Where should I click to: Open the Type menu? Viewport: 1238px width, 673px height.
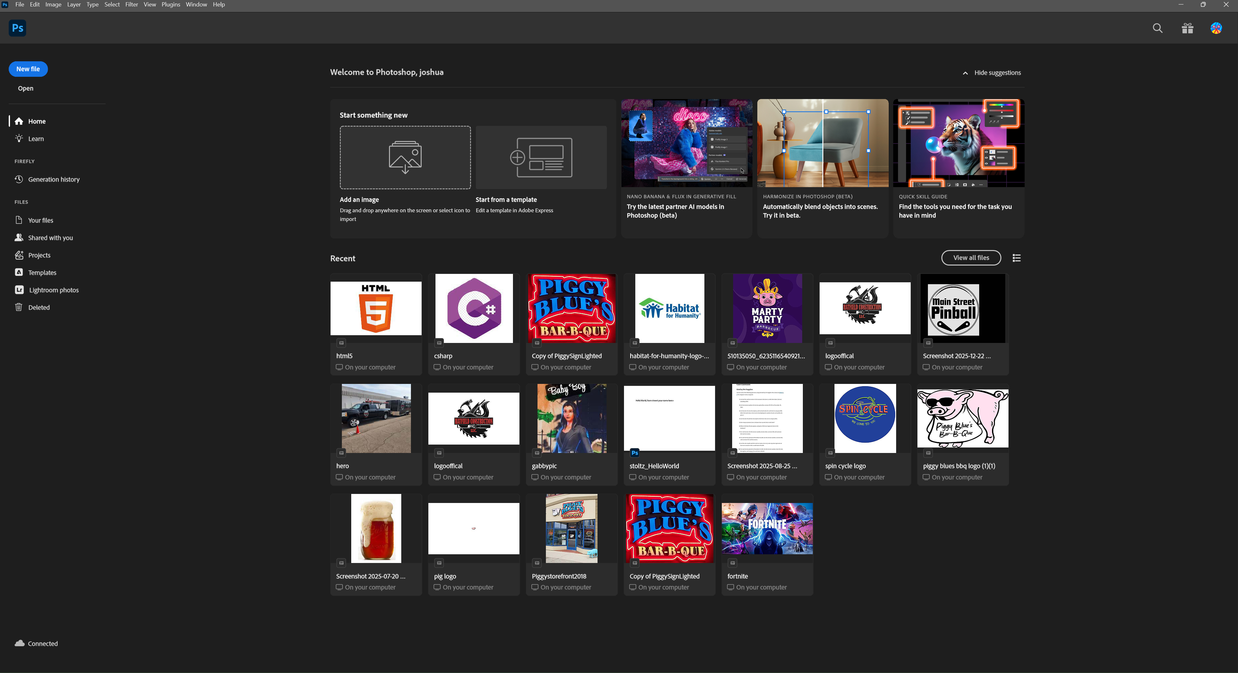coord(92,4)
